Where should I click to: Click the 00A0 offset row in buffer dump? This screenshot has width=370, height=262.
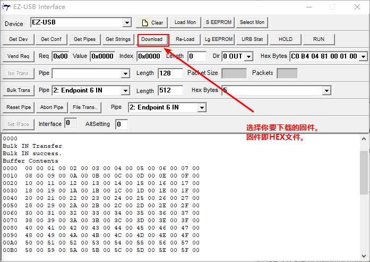tap(101, 243)
